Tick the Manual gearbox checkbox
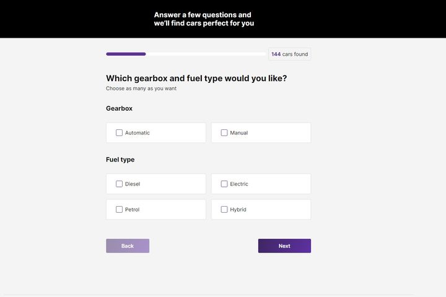The image size is (446, 297). (224, 133)
